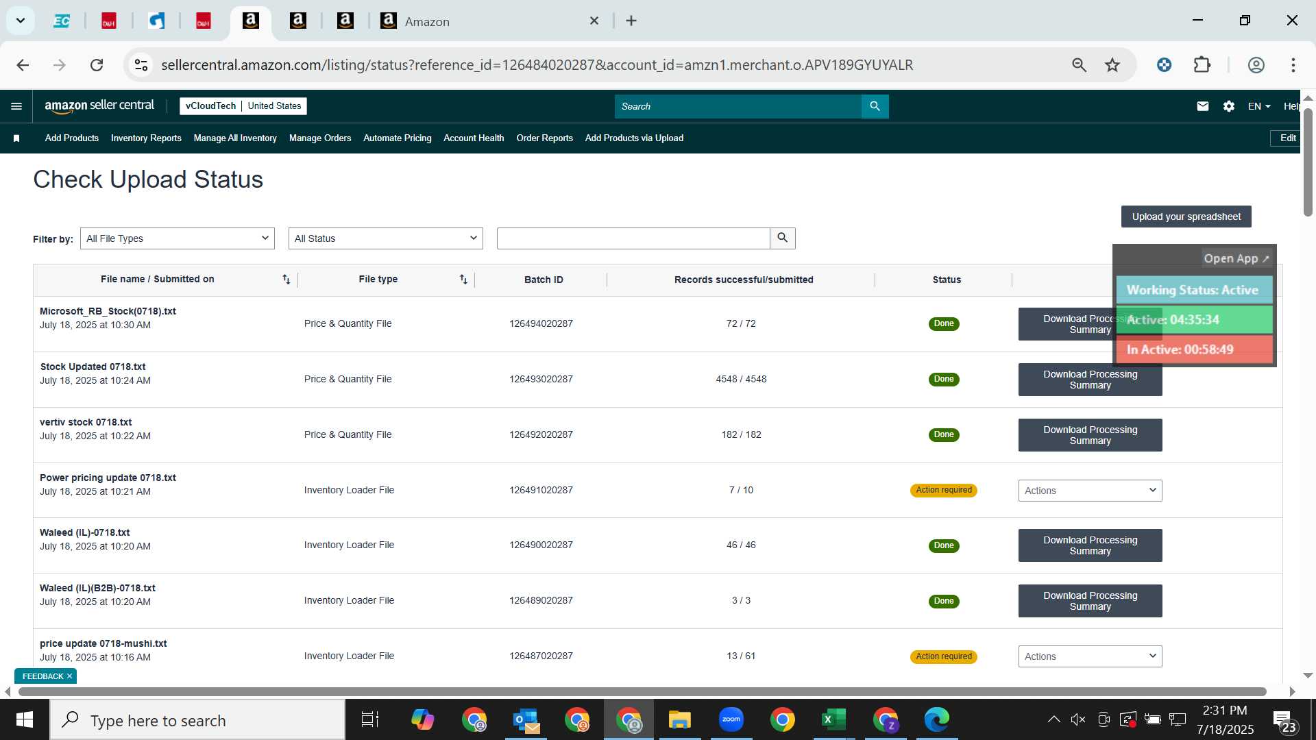Open Automate Pricing page
Image resolution: width=1316 pixels, height=740 pixels.
pos(398,138)
